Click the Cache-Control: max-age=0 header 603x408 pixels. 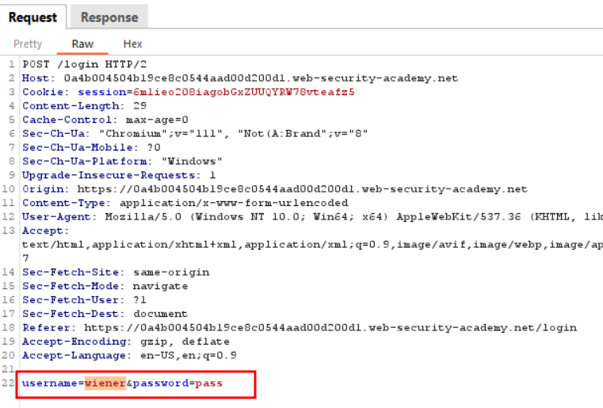[105, 120]
